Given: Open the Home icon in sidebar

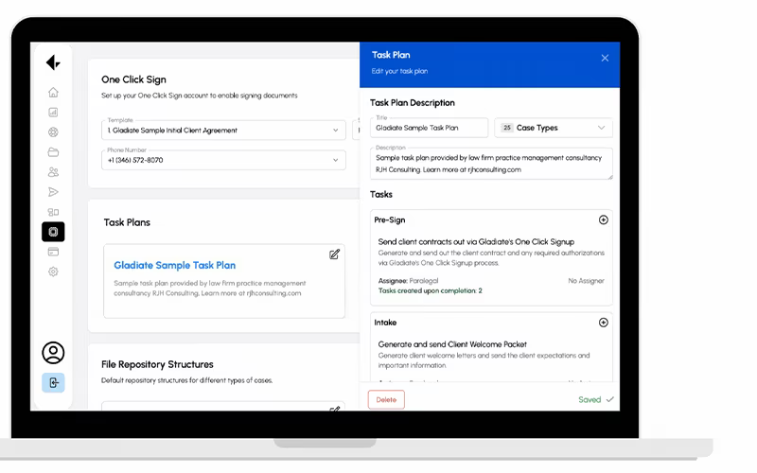Looking at the screenshot, I should point(53,92).
